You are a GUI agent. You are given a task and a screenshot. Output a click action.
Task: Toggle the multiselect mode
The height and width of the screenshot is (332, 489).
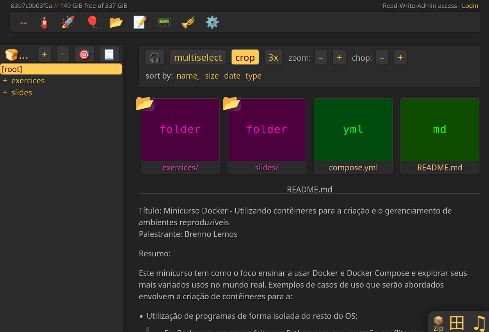[x=198, y=58]
